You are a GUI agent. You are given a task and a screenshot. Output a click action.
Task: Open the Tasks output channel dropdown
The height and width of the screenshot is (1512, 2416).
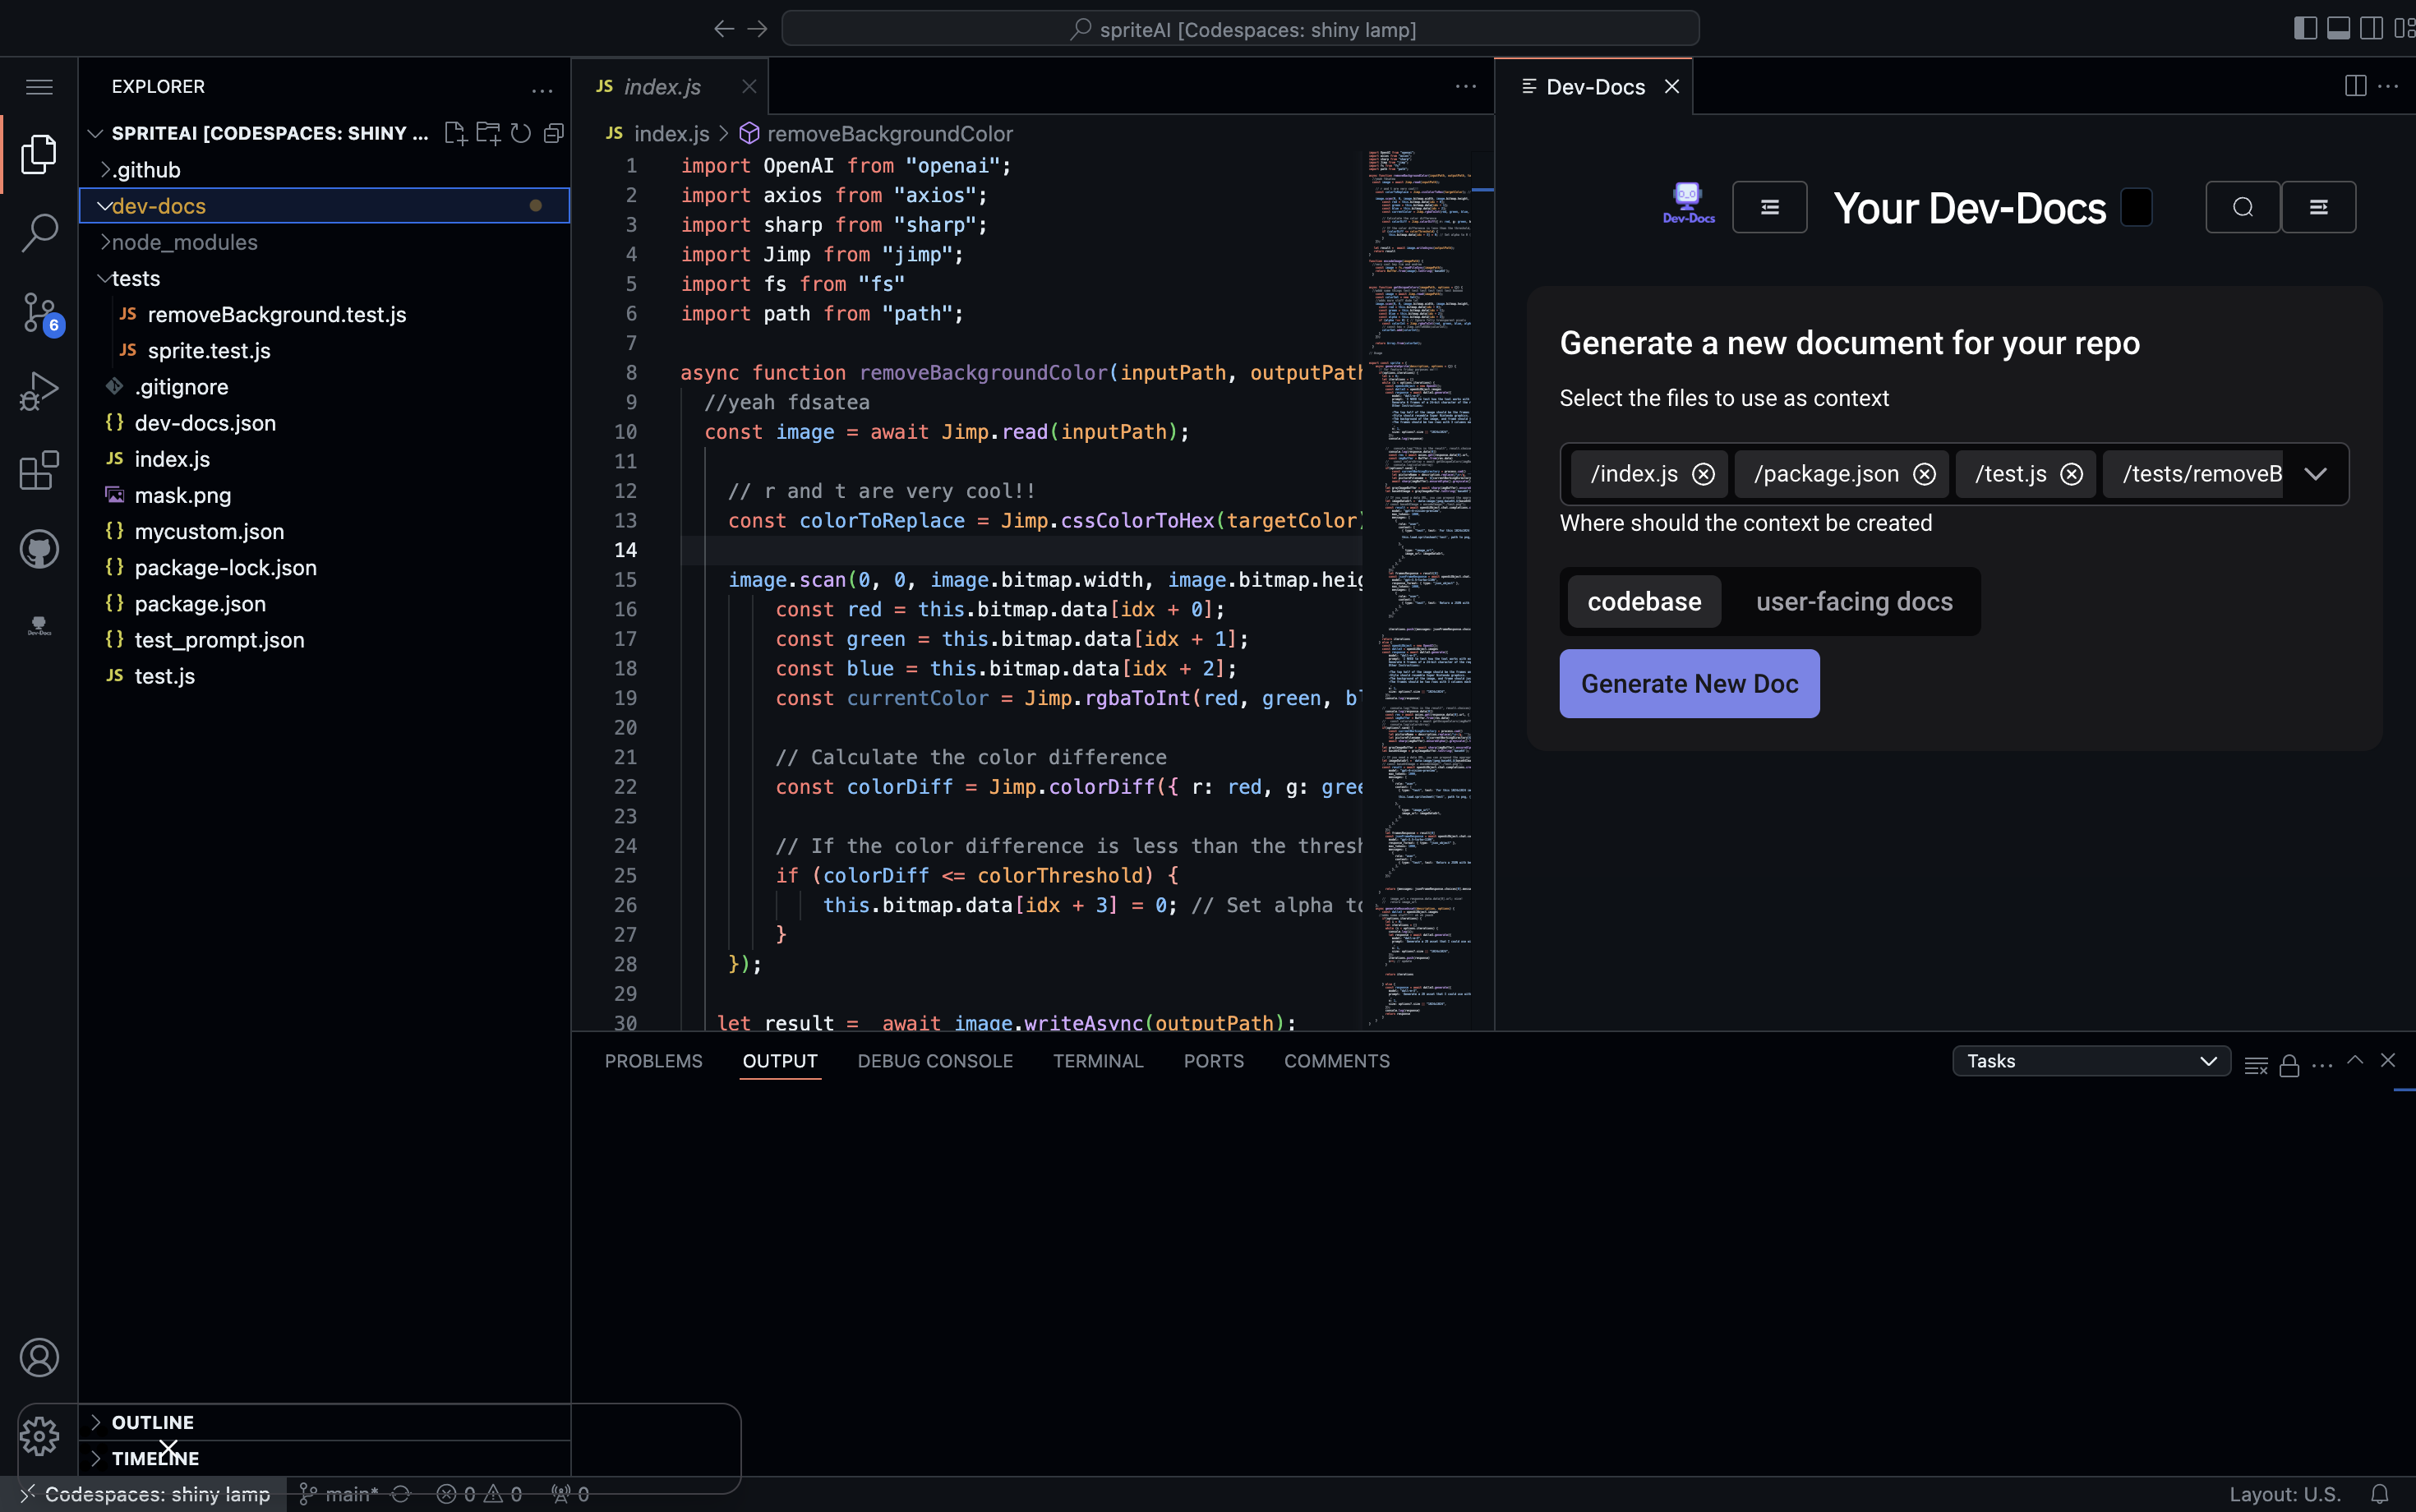tap(2090, 1061)
